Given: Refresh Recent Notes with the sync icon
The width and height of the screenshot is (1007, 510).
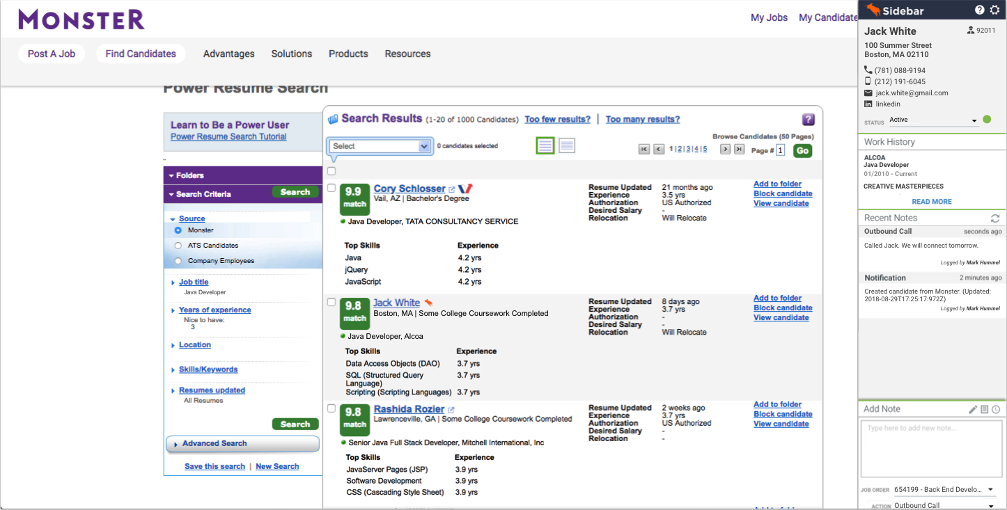Looking at the screenshot, I should click(995, 218).
